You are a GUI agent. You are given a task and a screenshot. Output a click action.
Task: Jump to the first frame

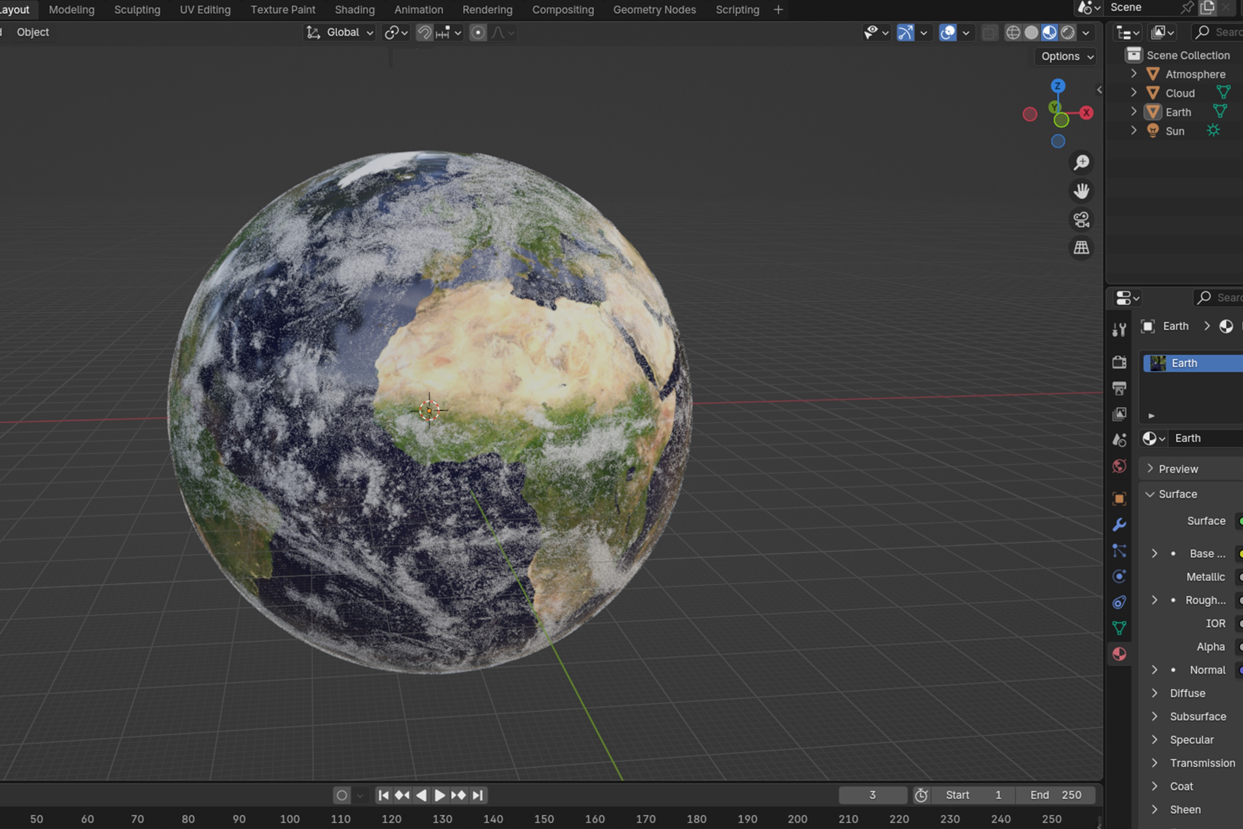click(x=384, y=795)
